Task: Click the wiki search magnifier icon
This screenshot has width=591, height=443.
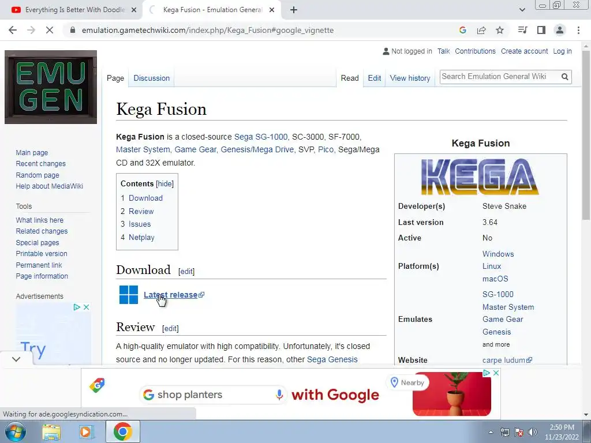Action: point(564,77)
